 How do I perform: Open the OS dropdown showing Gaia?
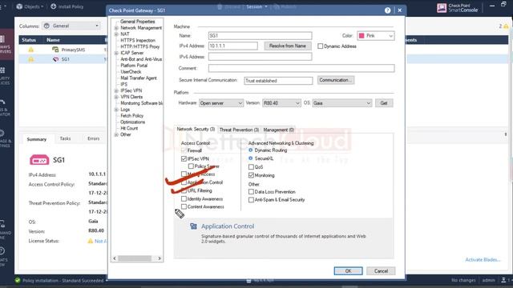(342, 103)
